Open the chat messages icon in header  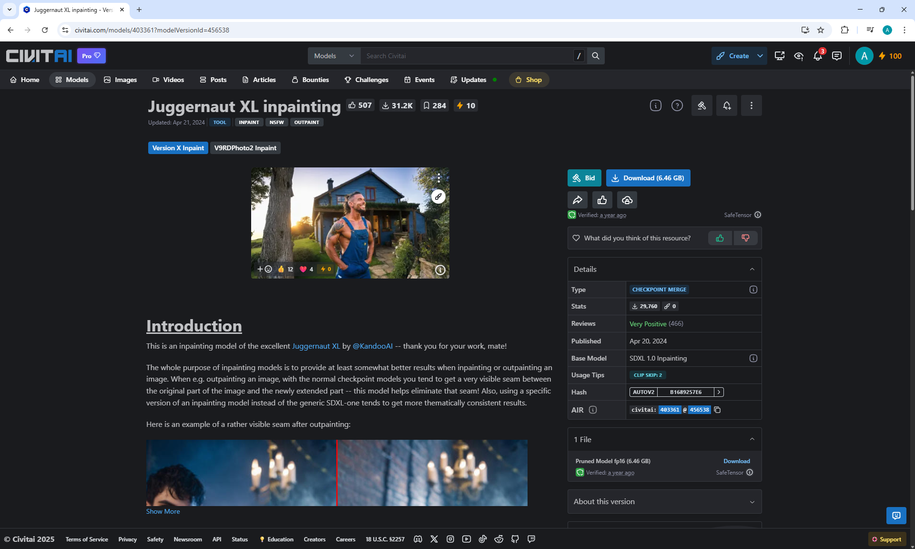coord(836,56)
